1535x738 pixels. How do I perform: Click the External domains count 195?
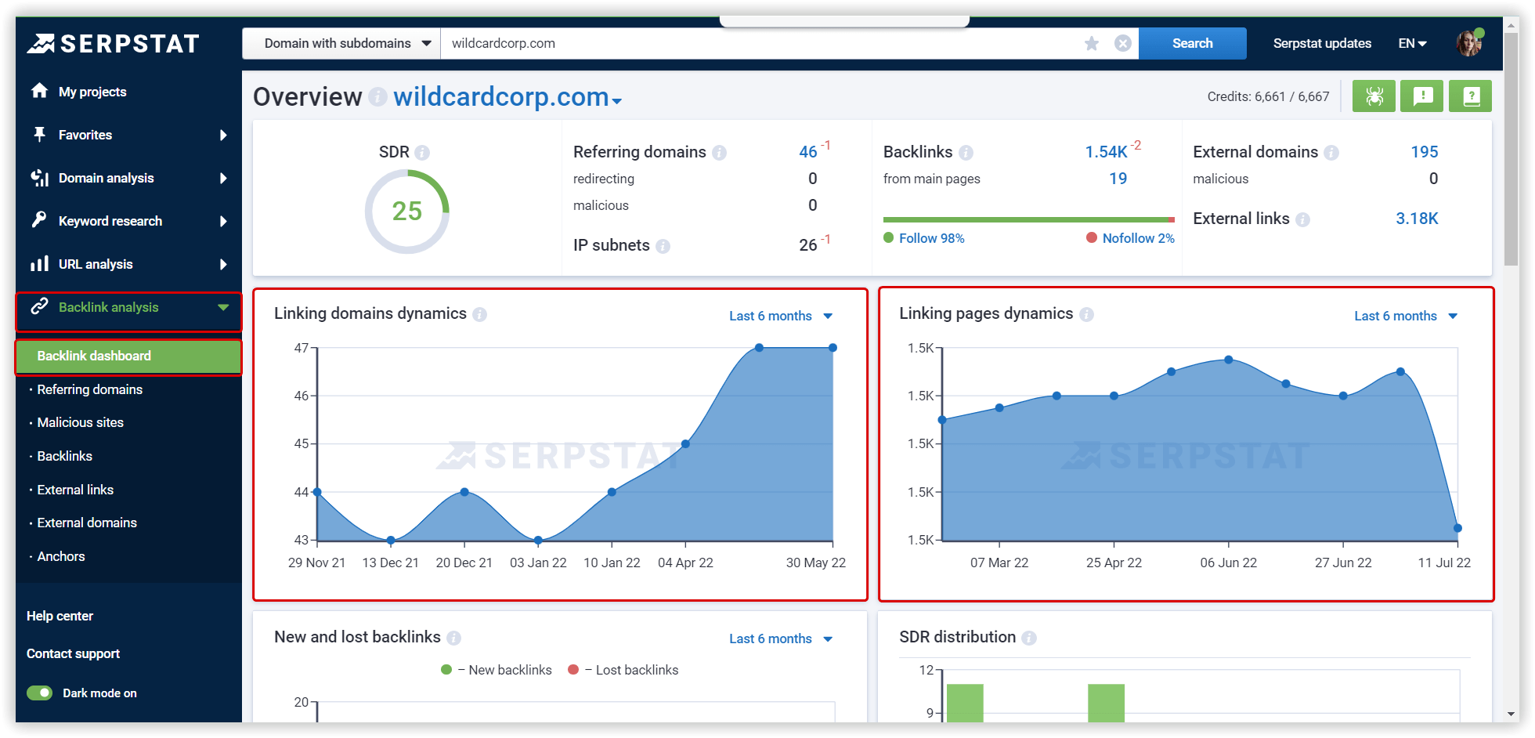click(1424, 152)
